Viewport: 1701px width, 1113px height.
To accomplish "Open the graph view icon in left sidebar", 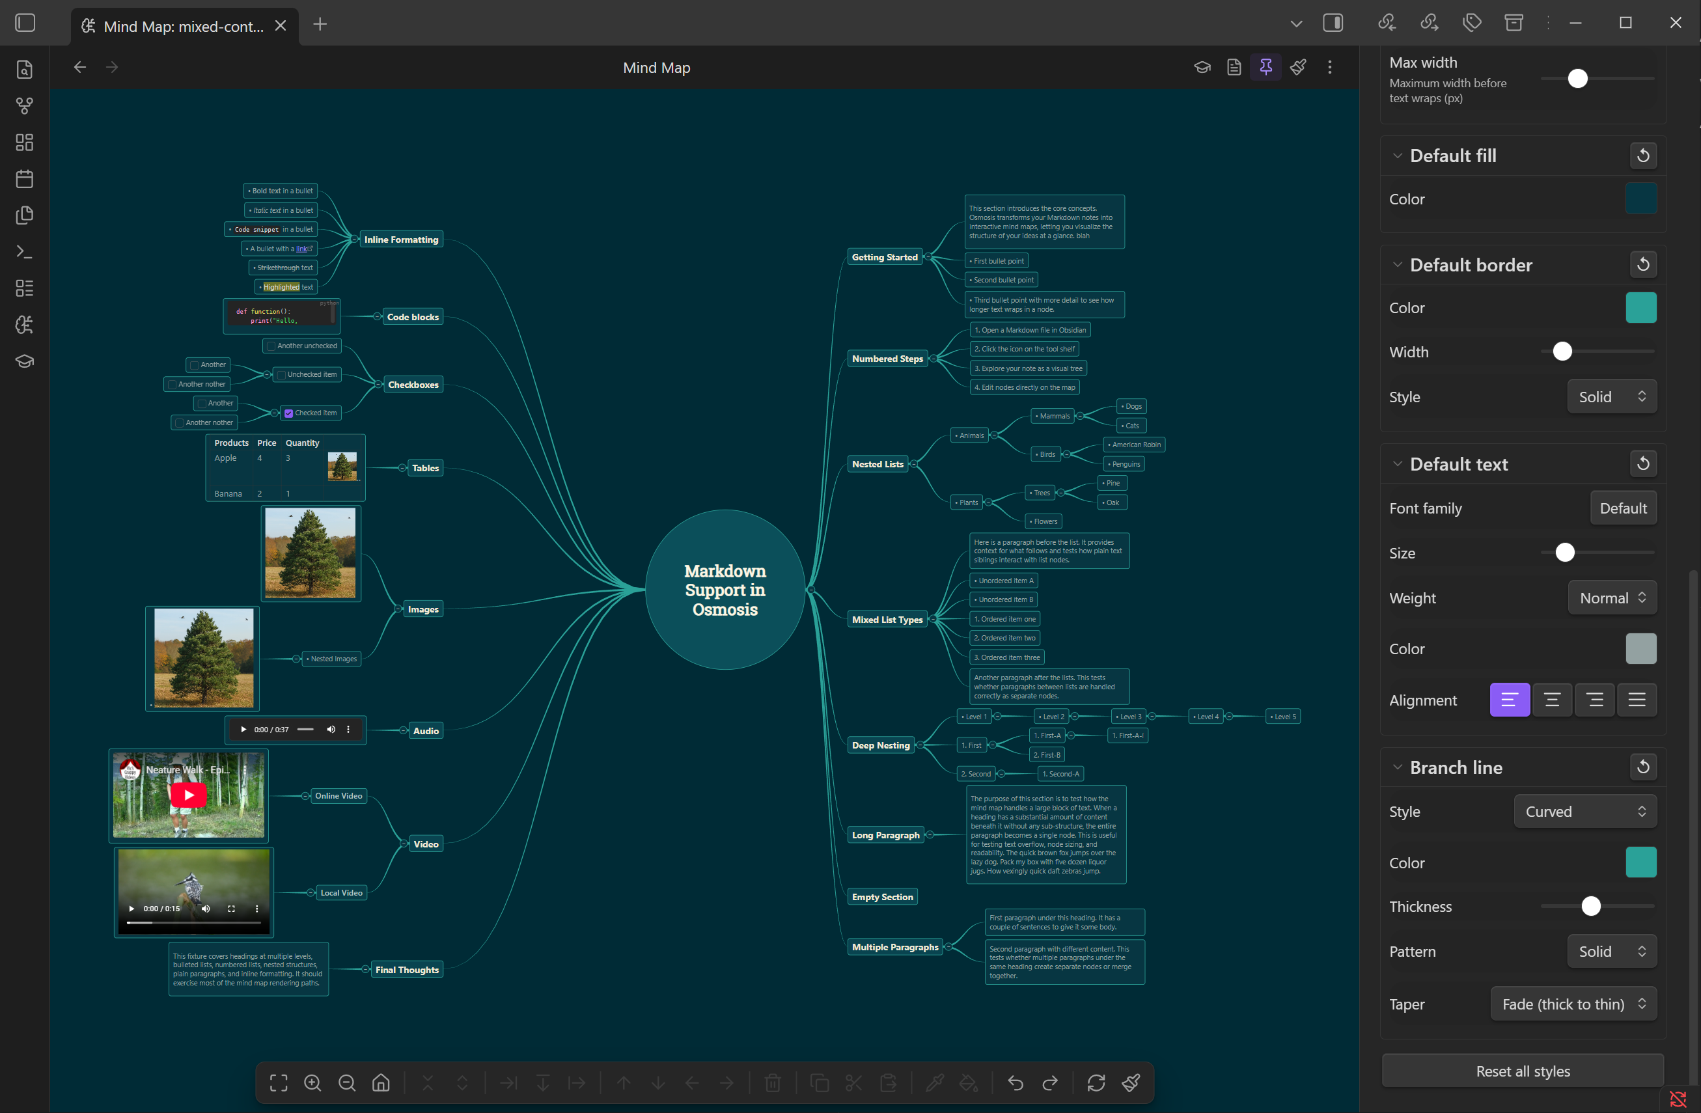I will coord(24,105).
